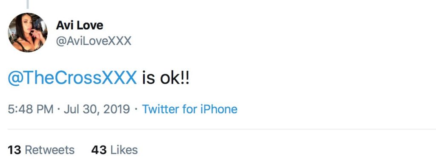Screen dimensions: 436x165
Task: Open the 5:48 PM timestamp
Action: point(31,109)
